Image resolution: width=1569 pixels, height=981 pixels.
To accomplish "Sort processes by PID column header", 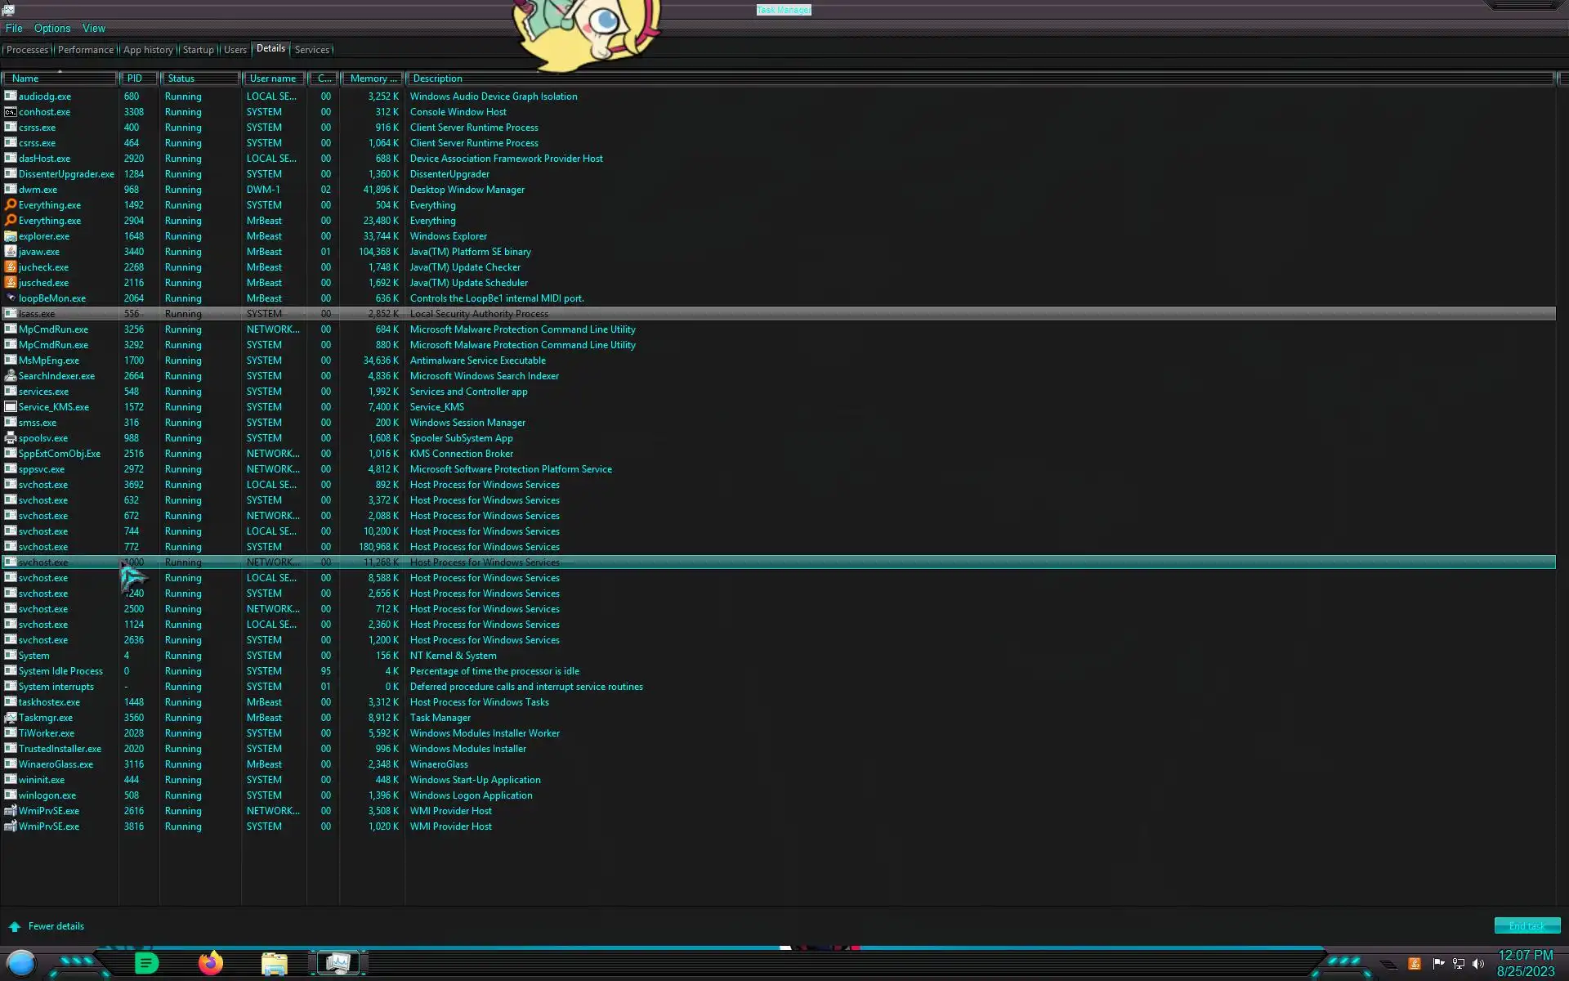I will pos(135,78).
